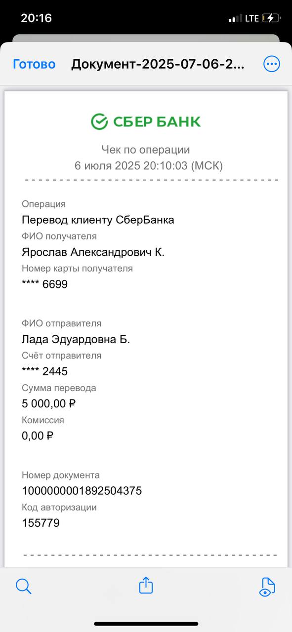Tap the Sber Bank checkmark logo
The image size is (292, 632).
click(x=99, y=121)
